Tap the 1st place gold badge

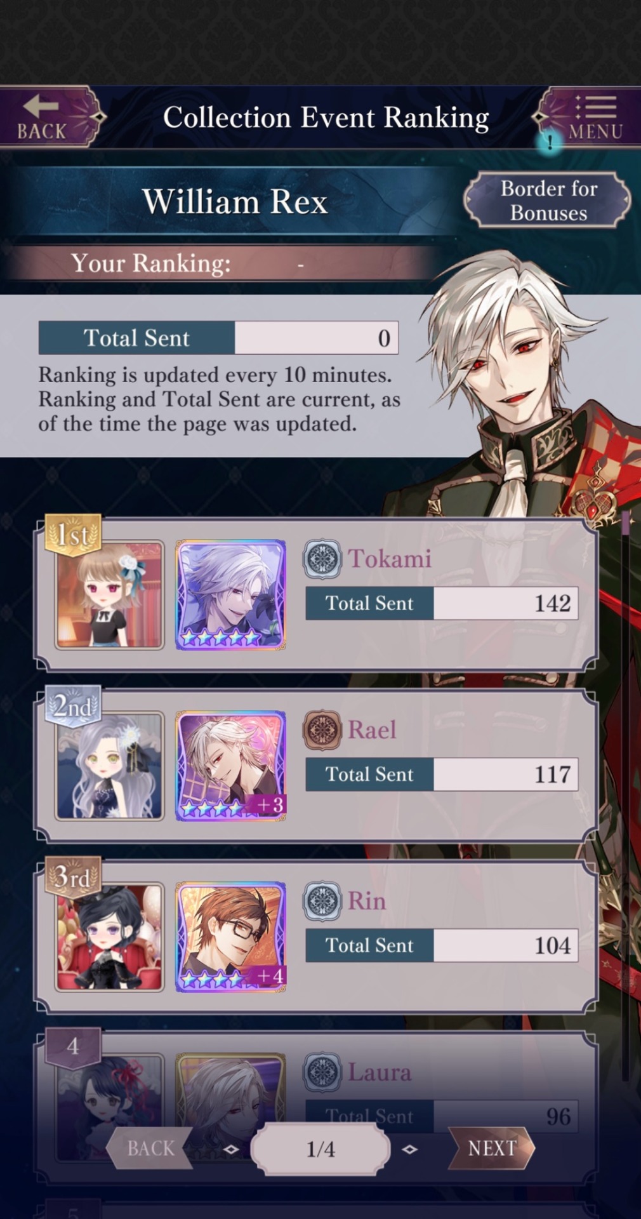click(74, 534)
